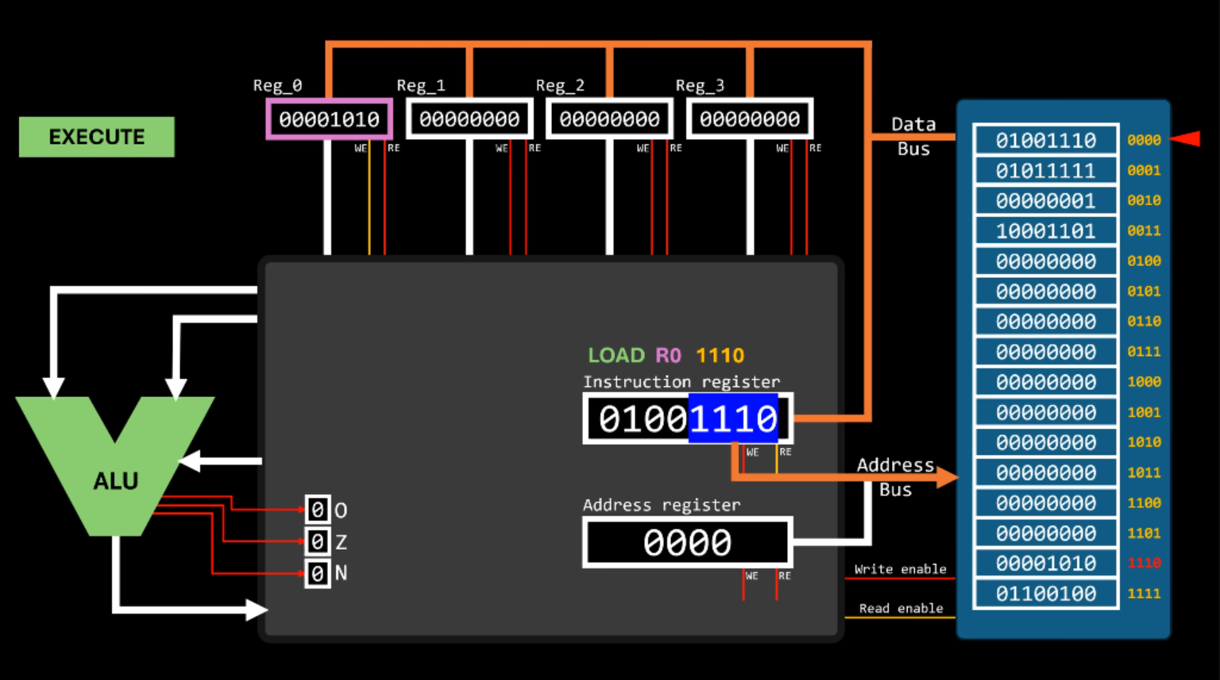Image resolution: width=1220 pixels, height=680 pixels.
Task: Select memory cell at address 1111
Action: click(1045, 593)
